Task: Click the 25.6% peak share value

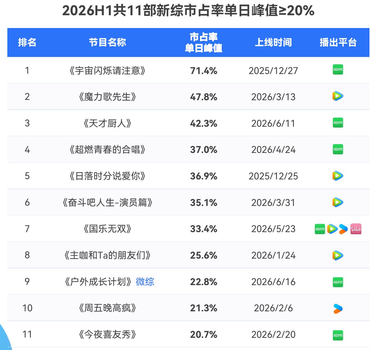Action: coord(204,255)
